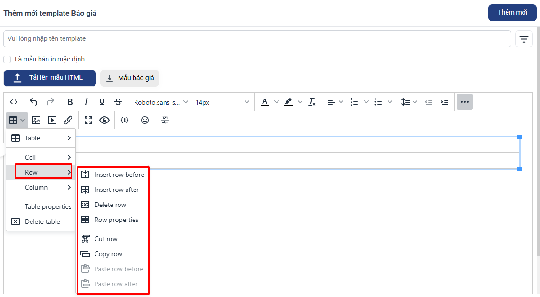Click the source code view icon
Image resolution: width=540 pixels, height=297 pixels.
pos(14,102)
